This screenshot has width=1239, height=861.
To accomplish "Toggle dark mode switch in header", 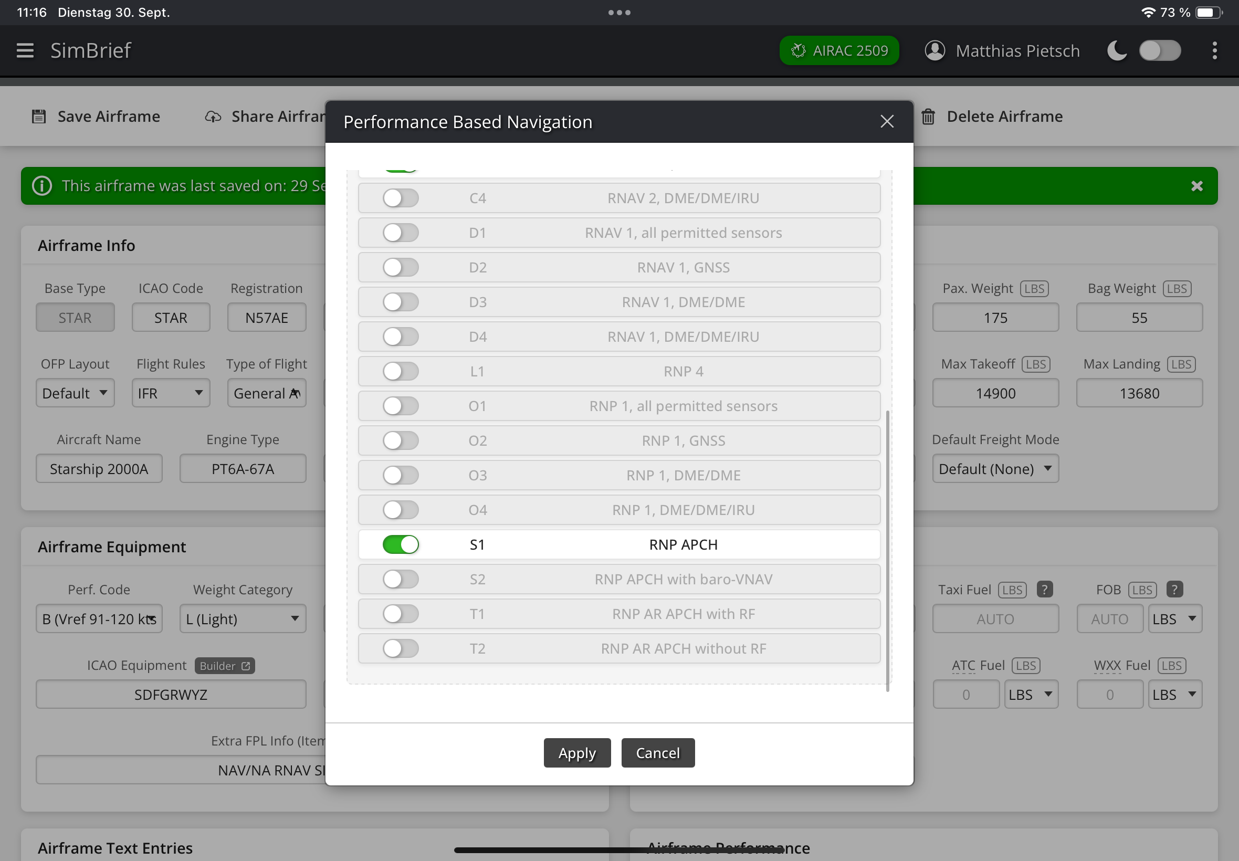I will click(1160, 51).
